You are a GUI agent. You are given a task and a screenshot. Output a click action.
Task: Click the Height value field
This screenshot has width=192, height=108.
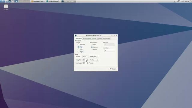coord(85,60)
